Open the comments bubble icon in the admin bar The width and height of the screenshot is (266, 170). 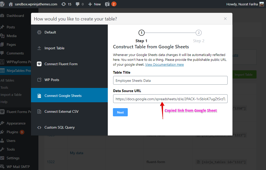pyautogui.click(x=78, y=4)
